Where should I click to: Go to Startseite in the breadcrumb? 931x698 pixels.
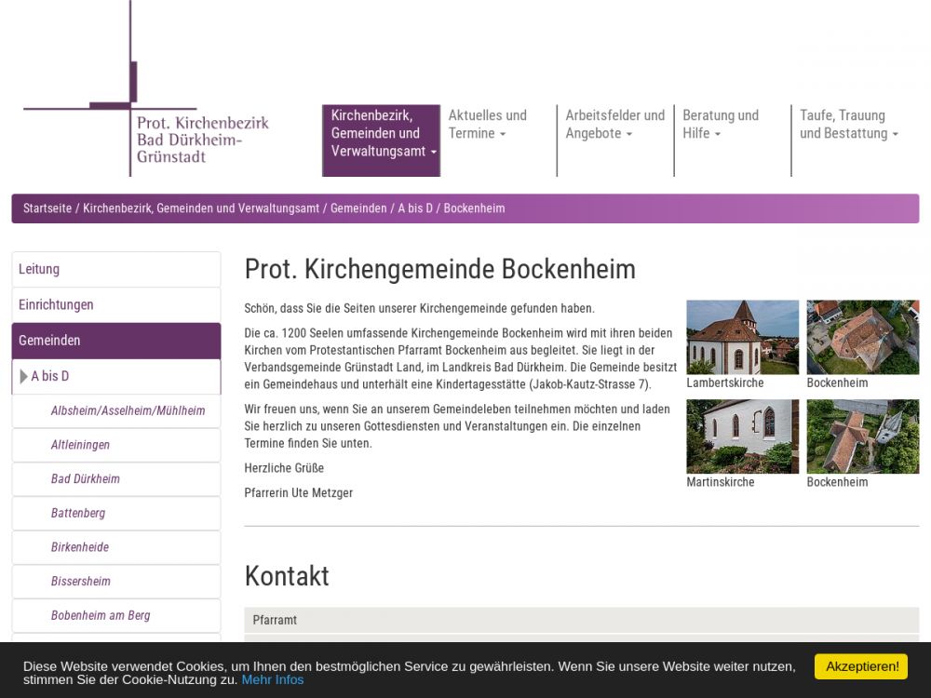(47, 208)
